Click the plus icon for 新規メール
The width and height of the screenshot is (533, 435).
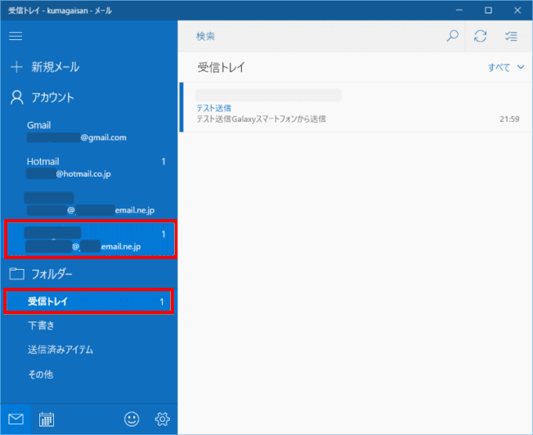point(16,67)
